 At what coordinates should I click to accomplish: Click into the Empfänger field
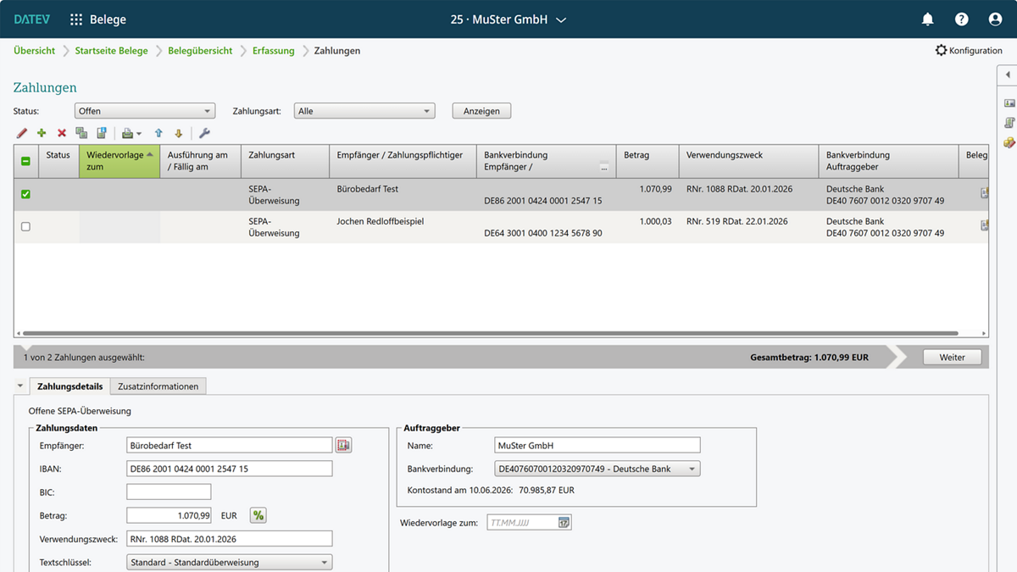click(230, 445)
